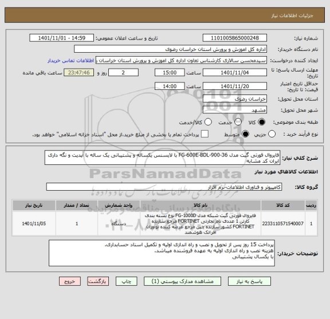Click مشاهده مدارک پیوستی (1) button
Viewport: 330px width, 319px height.
click(x=182, y=281)
